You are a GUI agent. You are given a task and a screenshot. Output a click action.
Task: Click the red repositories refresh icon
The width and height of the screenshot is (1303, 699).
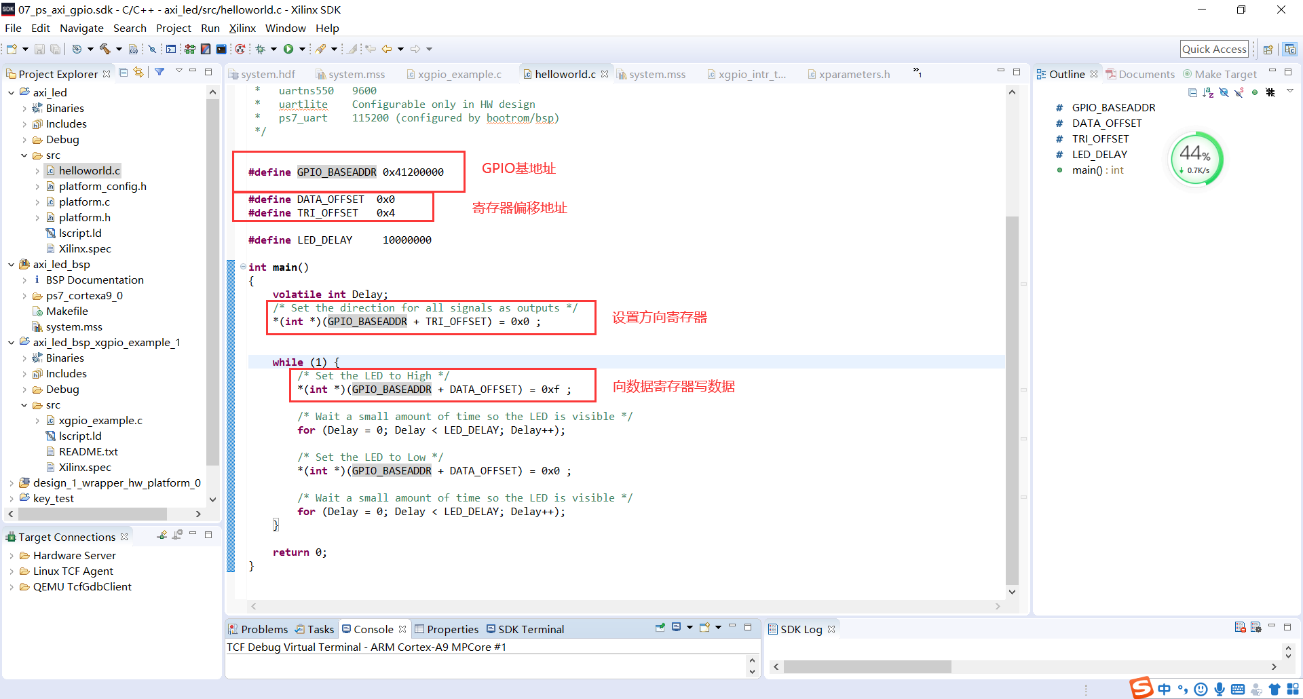pos(240,49)
